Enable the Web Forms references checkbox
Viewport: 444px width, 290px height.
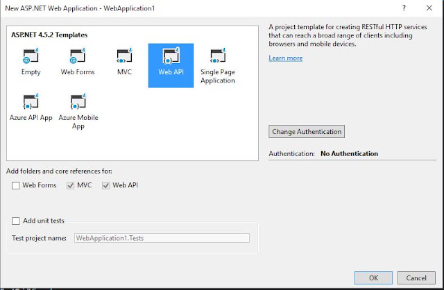[x=15, y=185]
